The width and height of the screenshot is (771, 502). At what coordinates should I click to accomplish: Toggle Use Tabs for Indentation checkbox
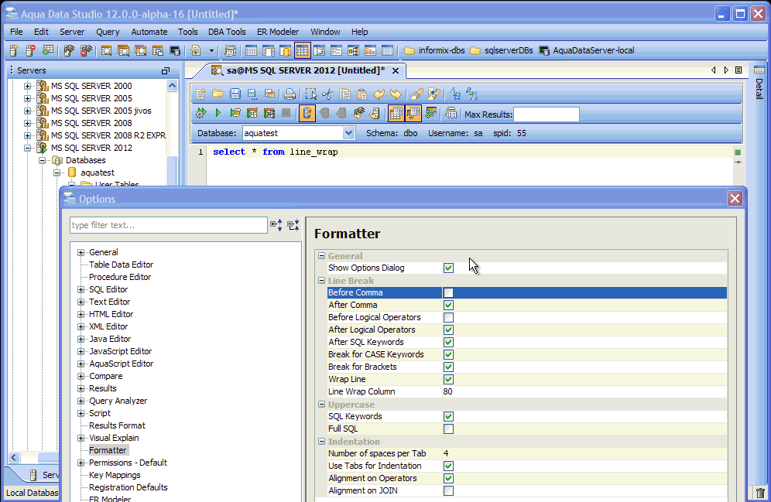tap(448, 466)
